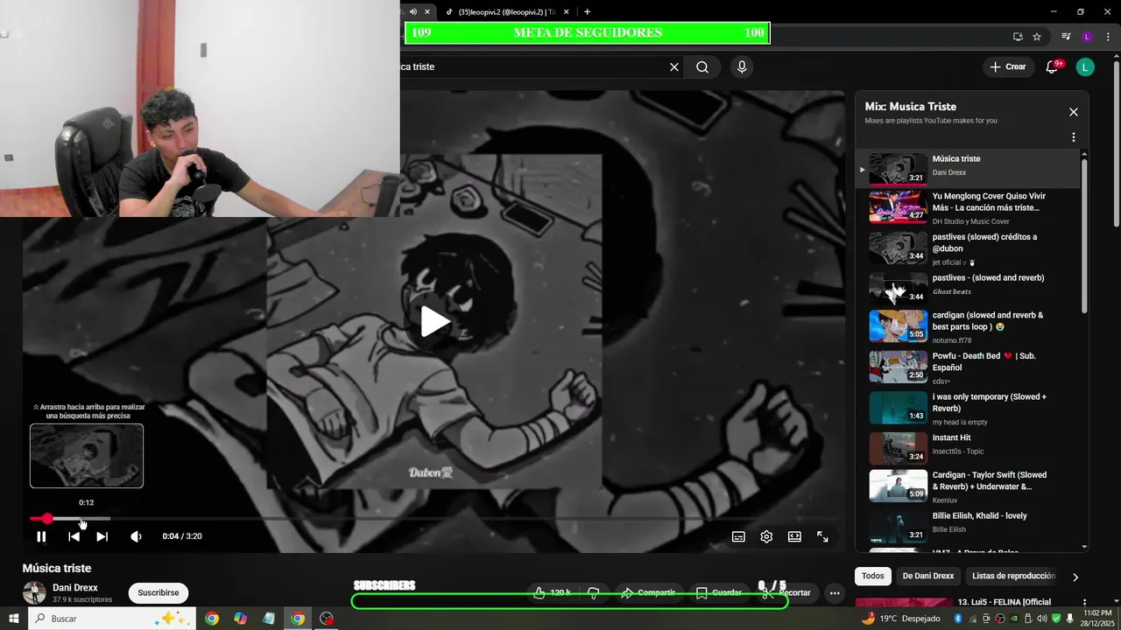Viewport: 1121px width, 630px height.
Task: Open YouTube notifications bell
Action: [1053, 66]
